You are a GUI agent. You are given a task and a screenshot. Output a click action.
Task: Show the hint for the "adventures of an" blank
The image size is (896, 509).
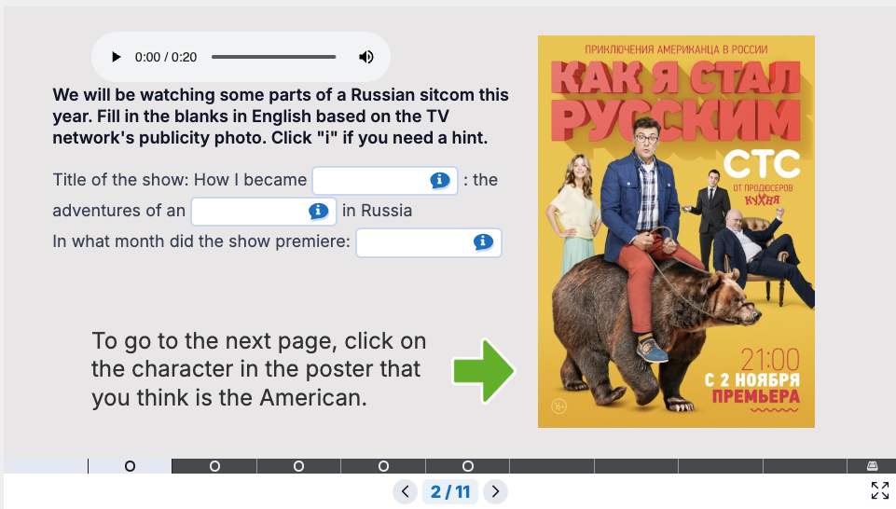coord(318,212)
